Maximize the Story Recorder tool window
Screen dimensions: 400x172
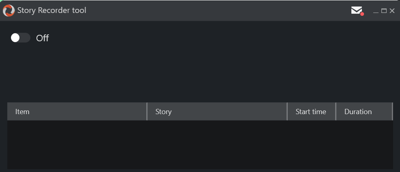click(x=384, y=11)
